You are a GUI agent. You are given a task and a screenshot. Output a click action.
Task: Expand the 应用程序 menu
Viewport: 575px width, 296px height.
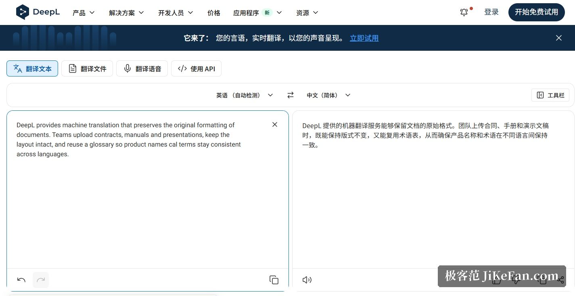(257, 13)
